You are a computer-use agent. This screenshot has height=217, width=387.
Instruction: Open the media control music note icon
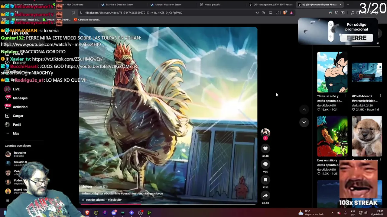click(x=352, y=13)
